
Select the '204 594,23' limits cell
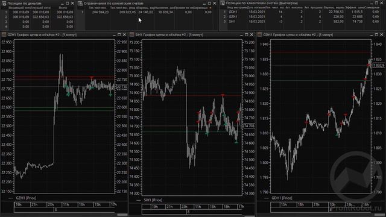(100, 12)
